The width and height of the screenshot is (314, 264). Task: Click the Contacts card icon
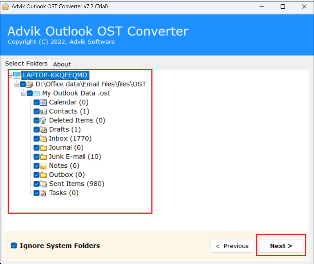pos(43,112)
